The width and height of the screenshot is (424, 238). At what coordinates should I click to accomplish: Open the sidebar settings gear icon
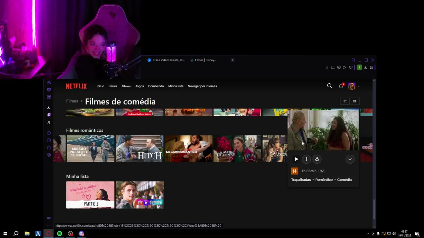49,155
